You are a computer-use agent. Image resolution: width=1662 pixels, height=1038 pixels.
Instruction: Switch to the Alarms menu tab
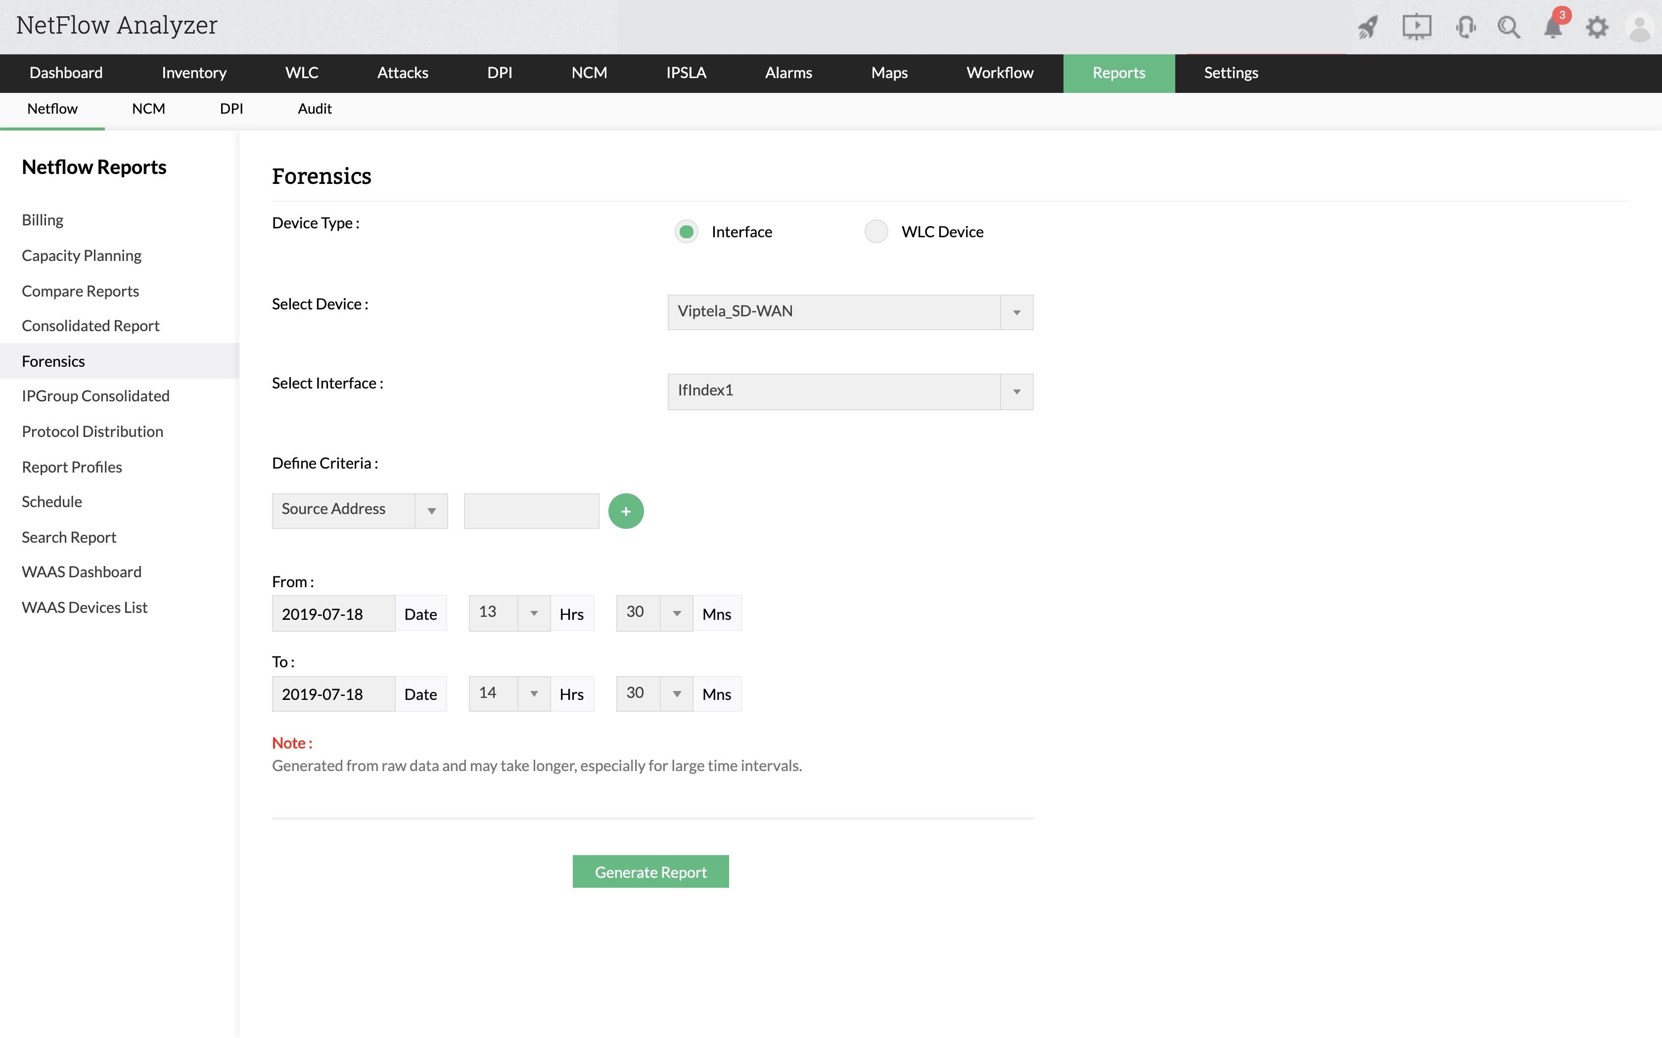788,73
